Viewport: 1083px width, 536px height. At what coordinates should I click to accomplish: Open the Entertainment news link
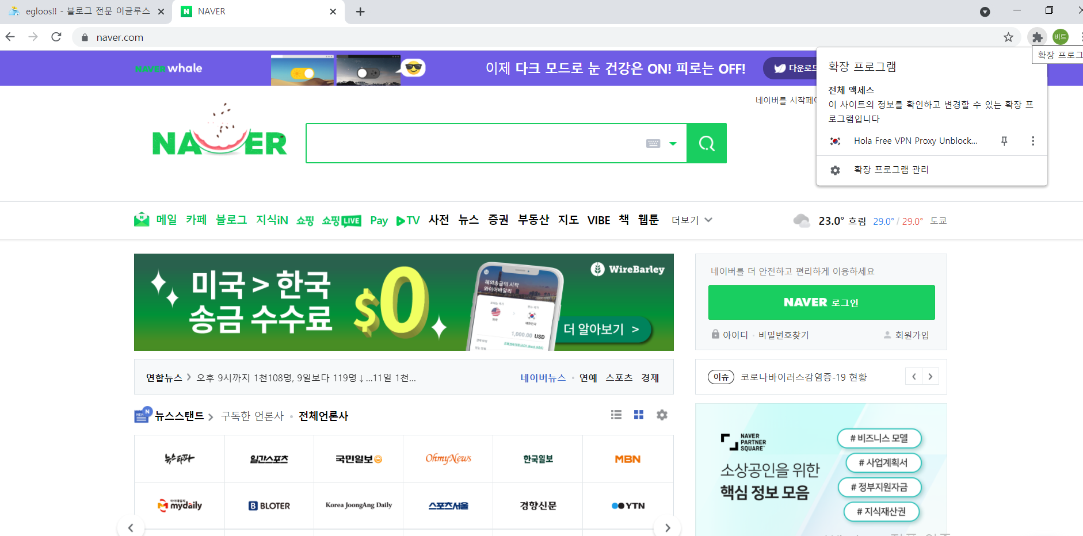pyautogui.click(x=588, y=378)
